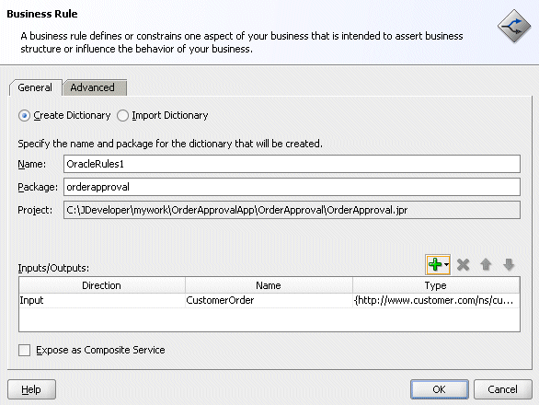Select the Import Dictionary radio button
This screenshot has height=405, width=539.
pos(122,116)
